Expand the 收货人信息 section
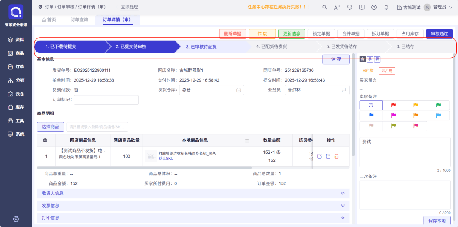The image size is (458, 227). (343, 193)
